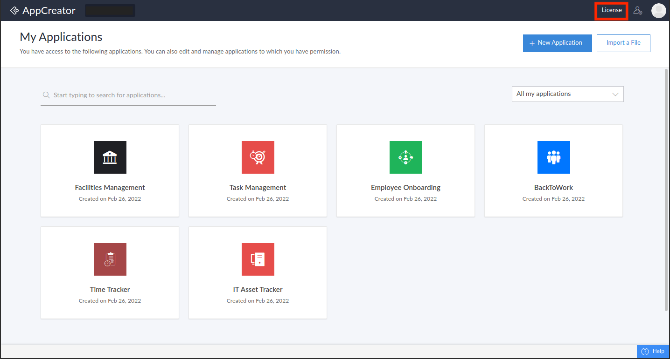670x359 pixels.
Task: Select the BackToWork card title
Action: point(554,188)
